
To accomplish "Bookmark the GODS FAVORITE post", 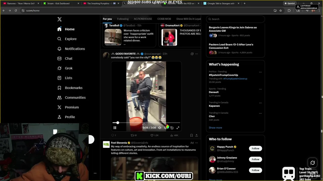I will [192, 135].
